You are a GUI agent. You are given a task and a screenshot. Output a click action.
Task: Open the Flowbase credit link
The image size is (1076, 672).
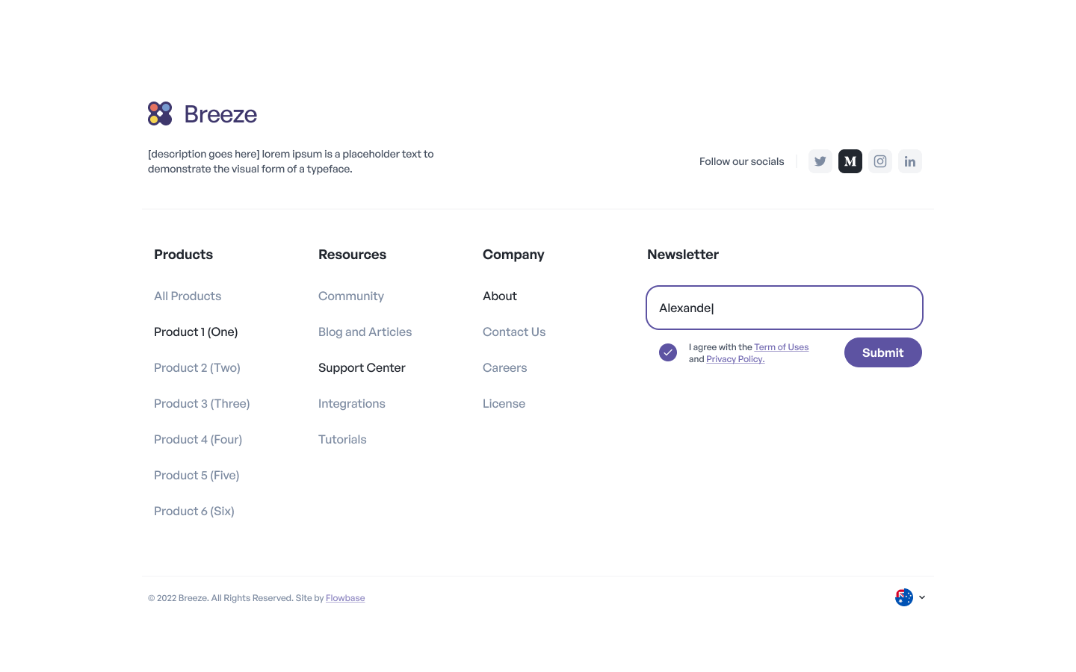(x=345, y=597)
